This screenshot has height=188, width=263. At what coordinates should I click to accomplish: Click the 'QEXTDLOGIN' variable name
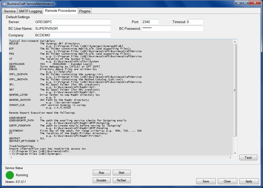point(17,64)
